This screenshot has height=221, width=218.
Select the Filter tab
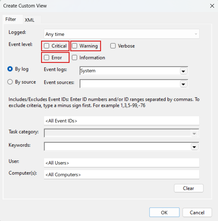click(11, 19)
